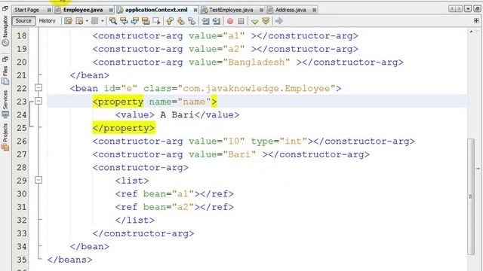Click Find Next Occurrence icon
Viewport: 483px width, 271px height.
(x=134, y=21)
